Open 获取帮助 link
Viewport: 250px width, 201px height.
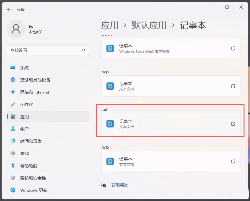(120, 185)
